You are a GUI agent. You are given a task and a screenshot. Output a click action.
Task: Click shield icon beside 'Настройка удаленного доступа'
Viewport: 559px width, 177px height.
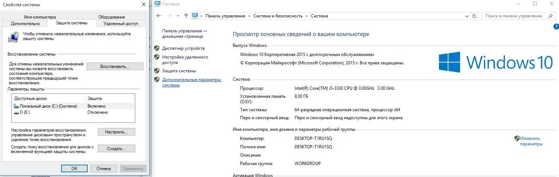pyautogui.click(x=157, y=57)
